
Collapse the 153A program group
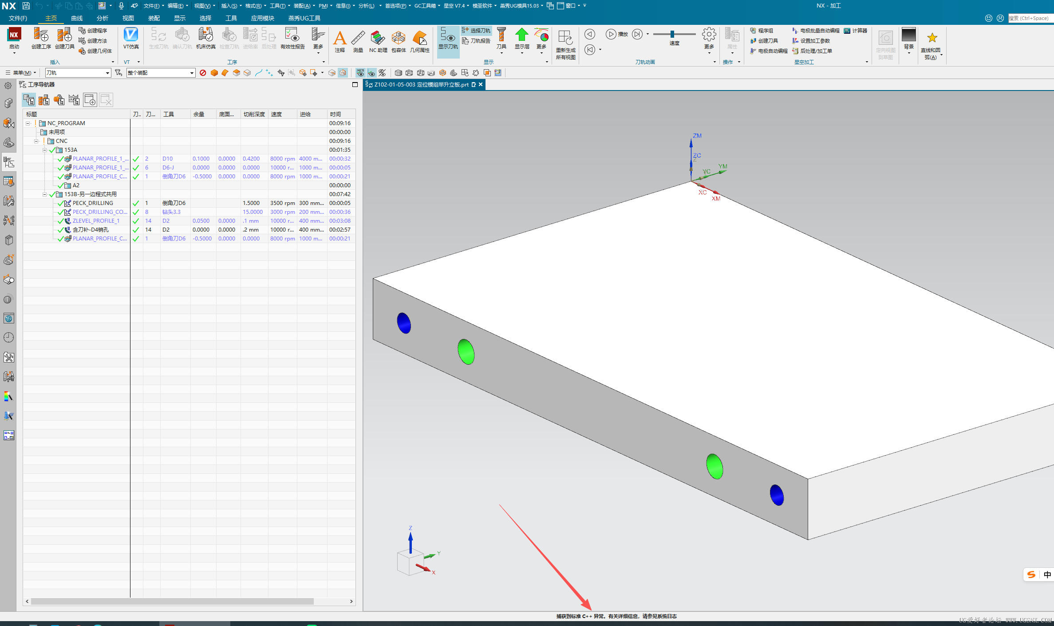point(44,150)
